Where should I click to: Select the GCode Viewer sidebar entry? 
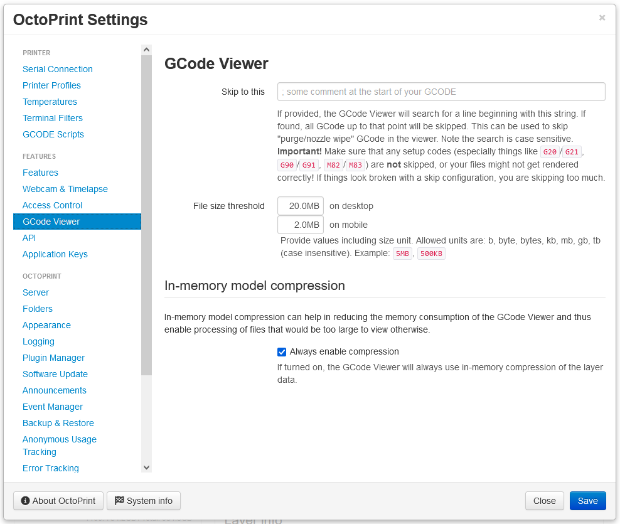(51, 221)
